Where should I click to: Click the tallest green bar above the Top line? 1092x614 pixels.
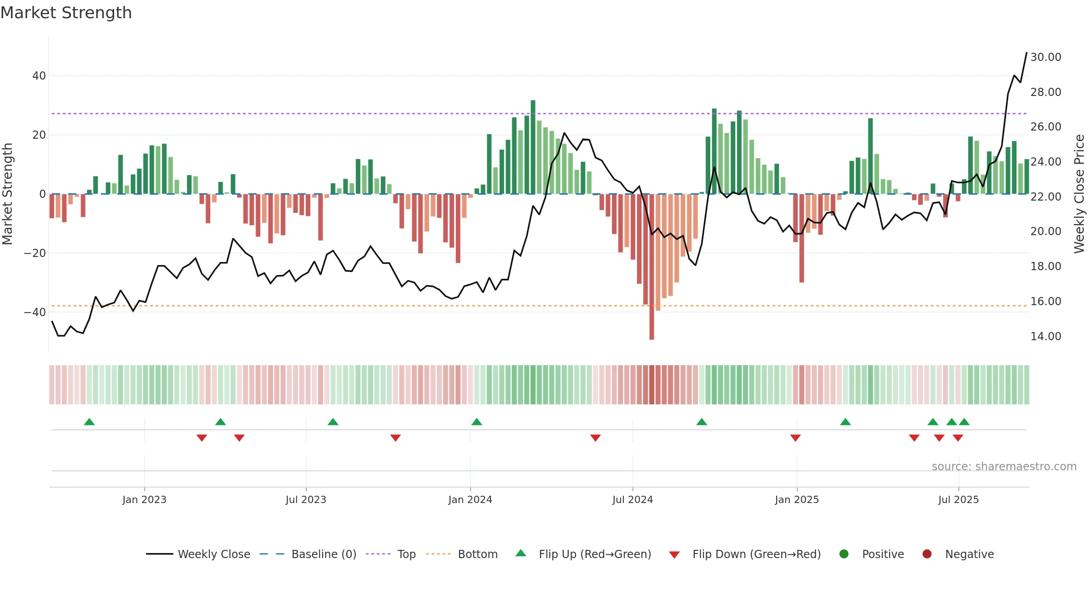(x=533, y=147)
